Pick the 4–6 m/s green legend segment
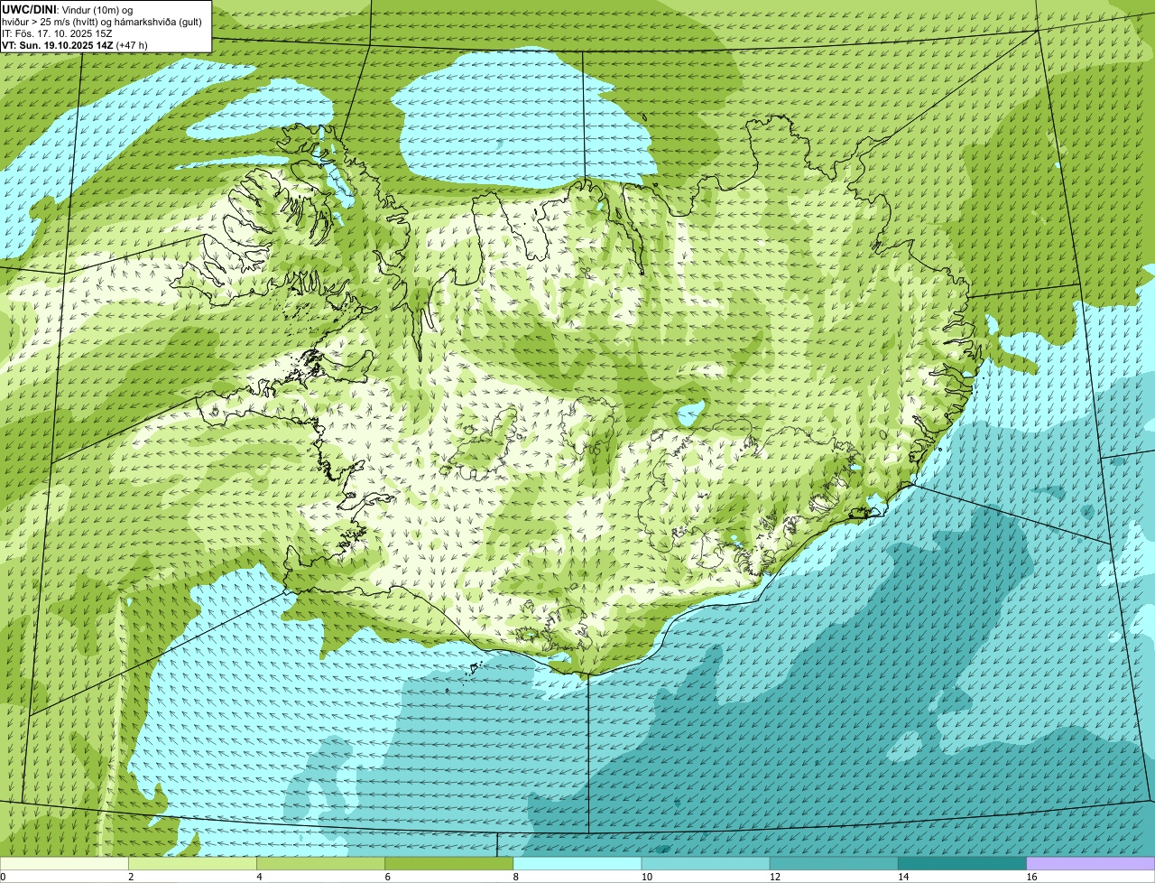Image resolution: width=1155 pixels, height=883 pixels. coord(320,863)
